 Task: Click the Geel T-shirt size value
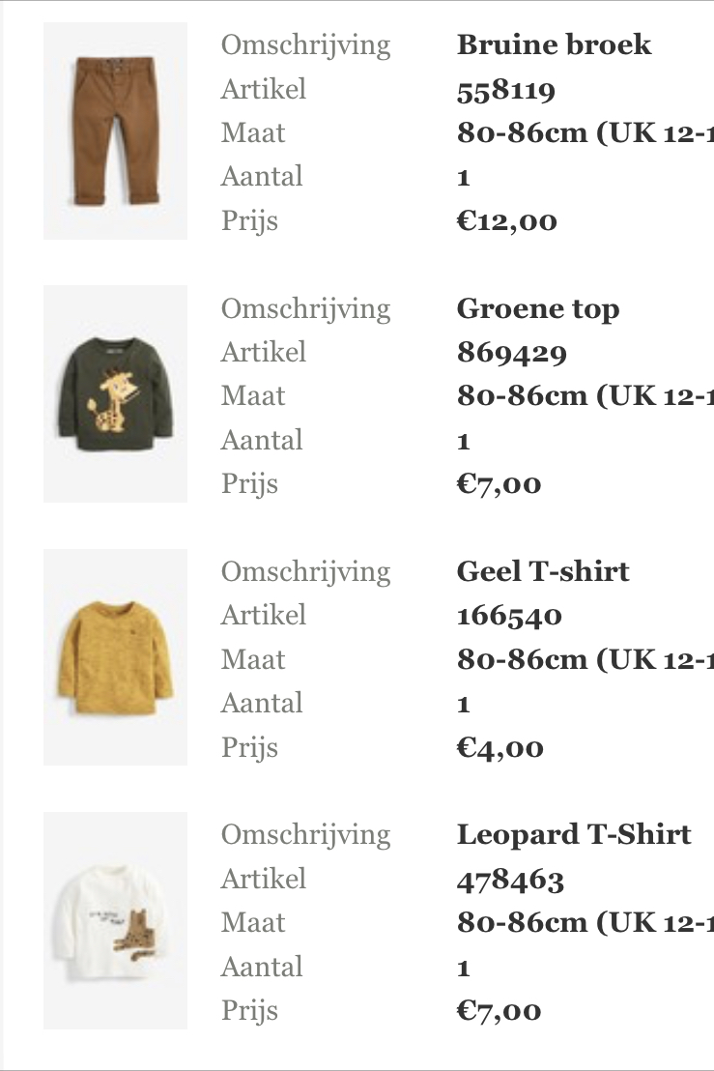point(585,660)
